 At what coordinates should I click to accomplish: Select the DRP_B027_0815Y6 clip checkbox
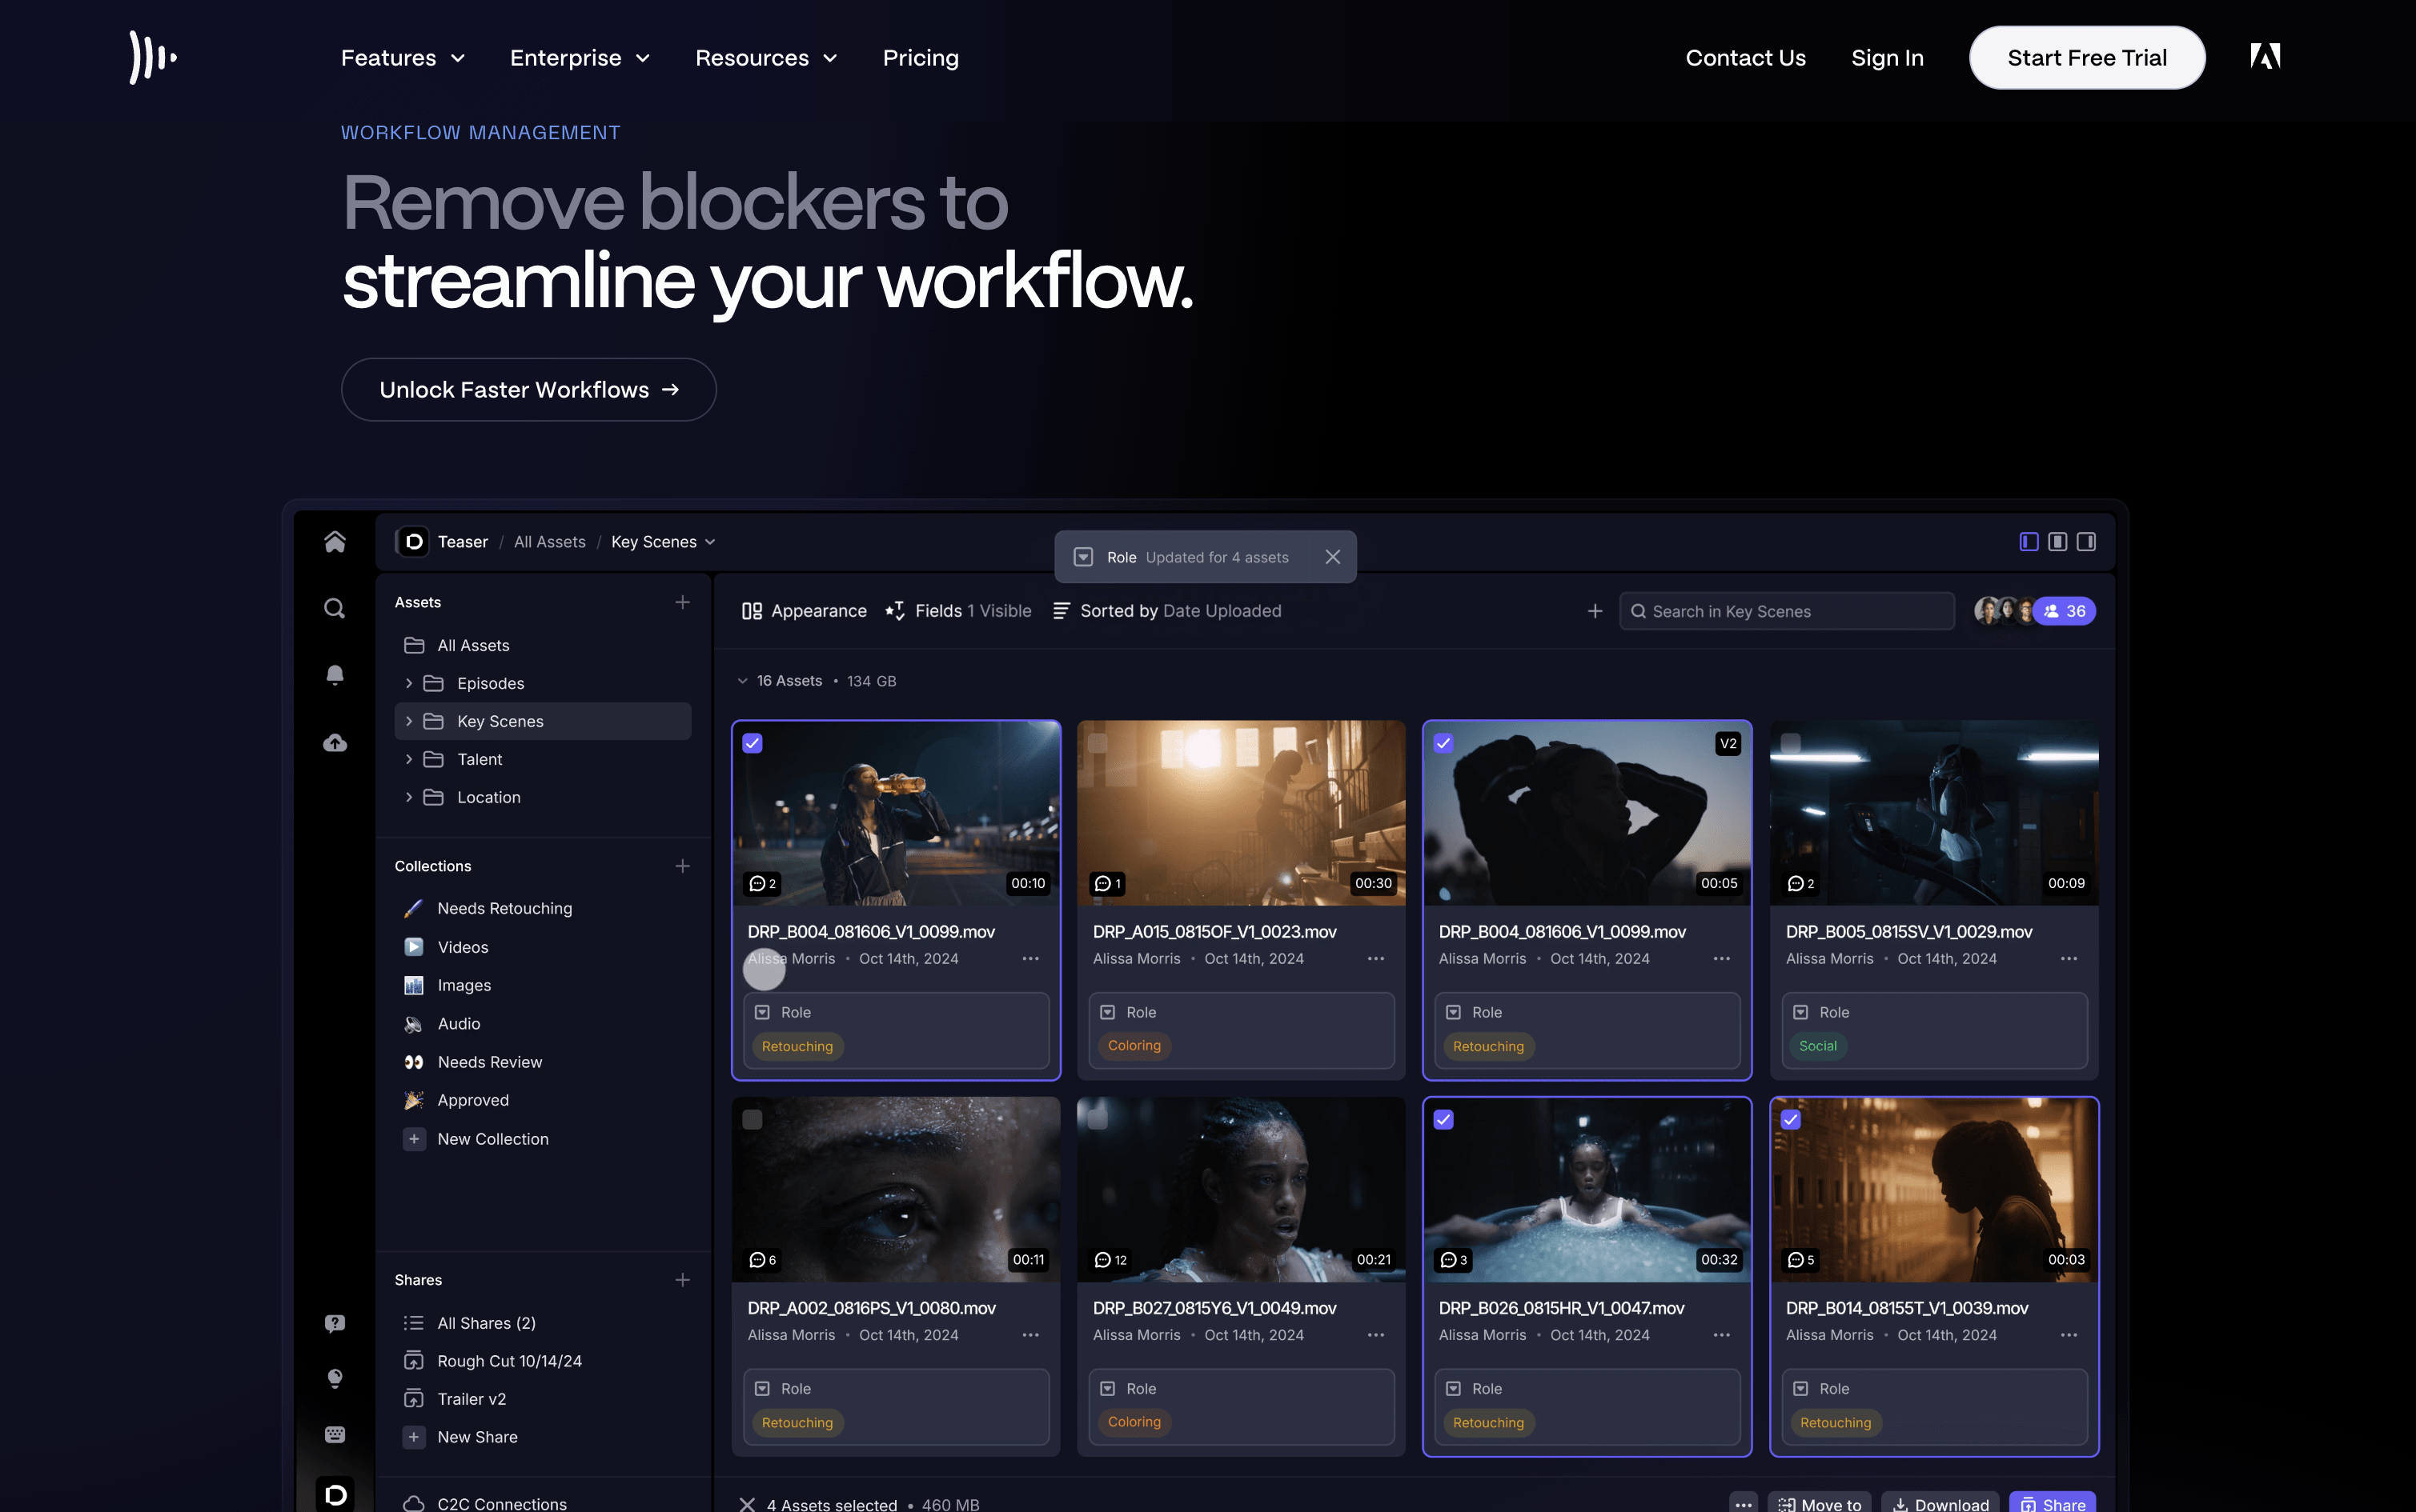pyautogui.click(x=1098, y=1120)
